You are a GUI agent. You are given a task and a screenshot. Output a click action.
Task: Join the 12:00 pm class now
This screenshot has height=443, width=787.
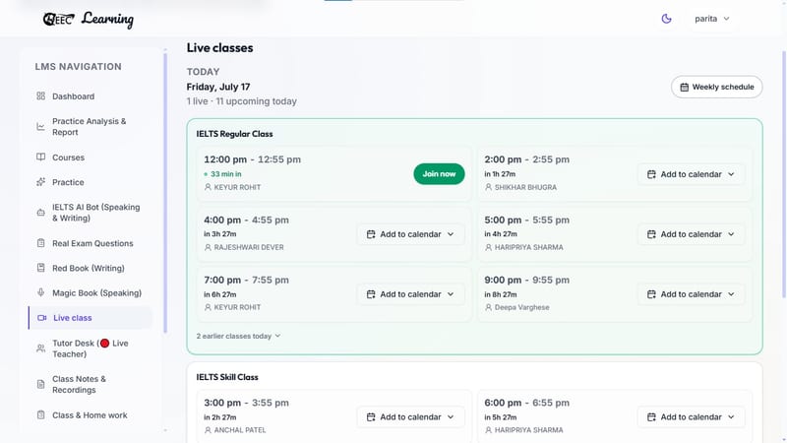439,174
